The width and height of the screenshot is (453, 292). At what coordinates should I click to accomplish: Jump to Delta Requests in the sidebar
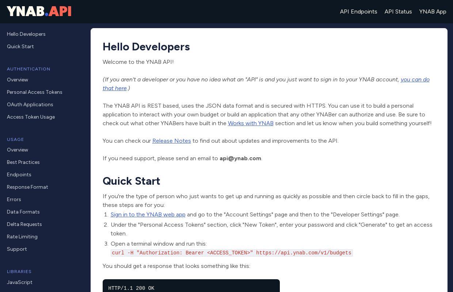point(24,224)
